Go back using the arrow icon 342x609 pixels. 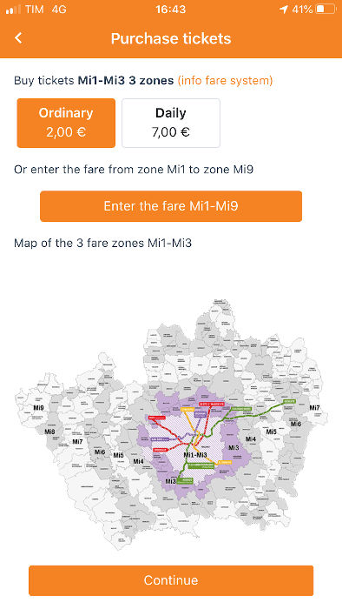click(18, 38)
